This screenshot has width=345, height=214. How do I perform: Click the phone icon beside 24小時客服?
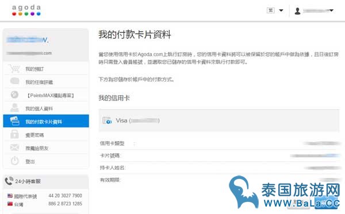[9, 181]
